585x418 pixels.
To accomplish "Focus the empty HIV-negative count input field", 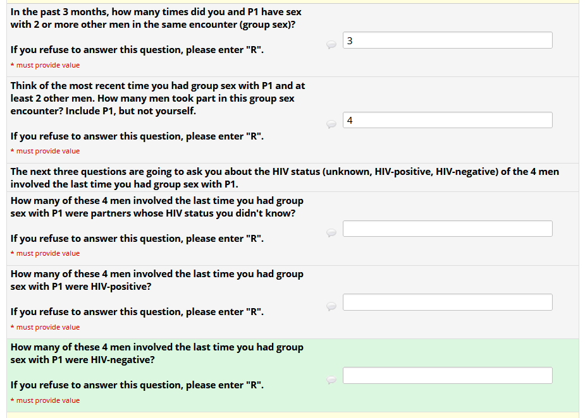I will tap(447, 375).
